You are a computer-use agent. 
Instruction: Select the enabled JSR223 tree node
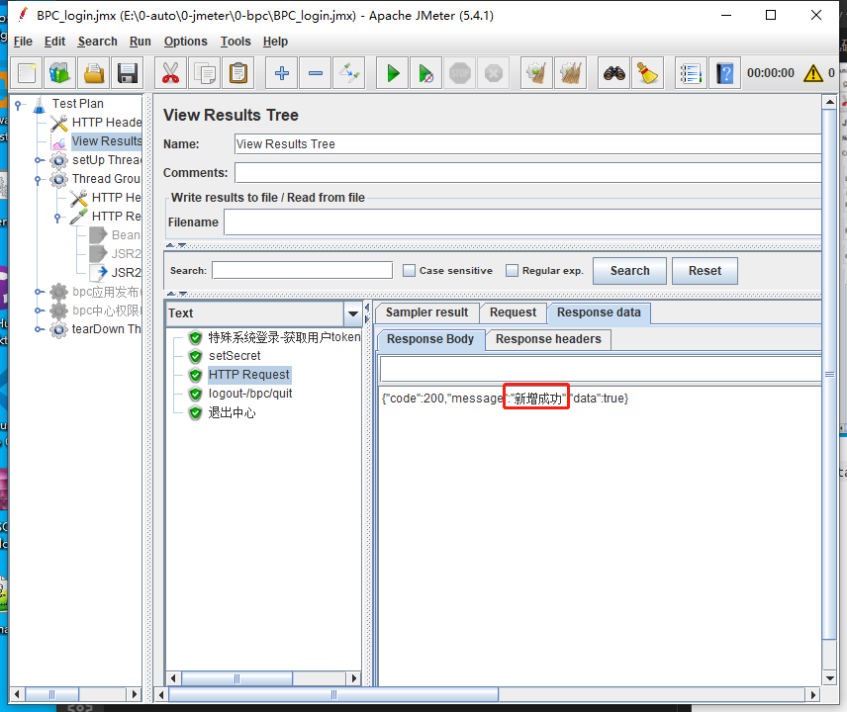tap(126, 273)
